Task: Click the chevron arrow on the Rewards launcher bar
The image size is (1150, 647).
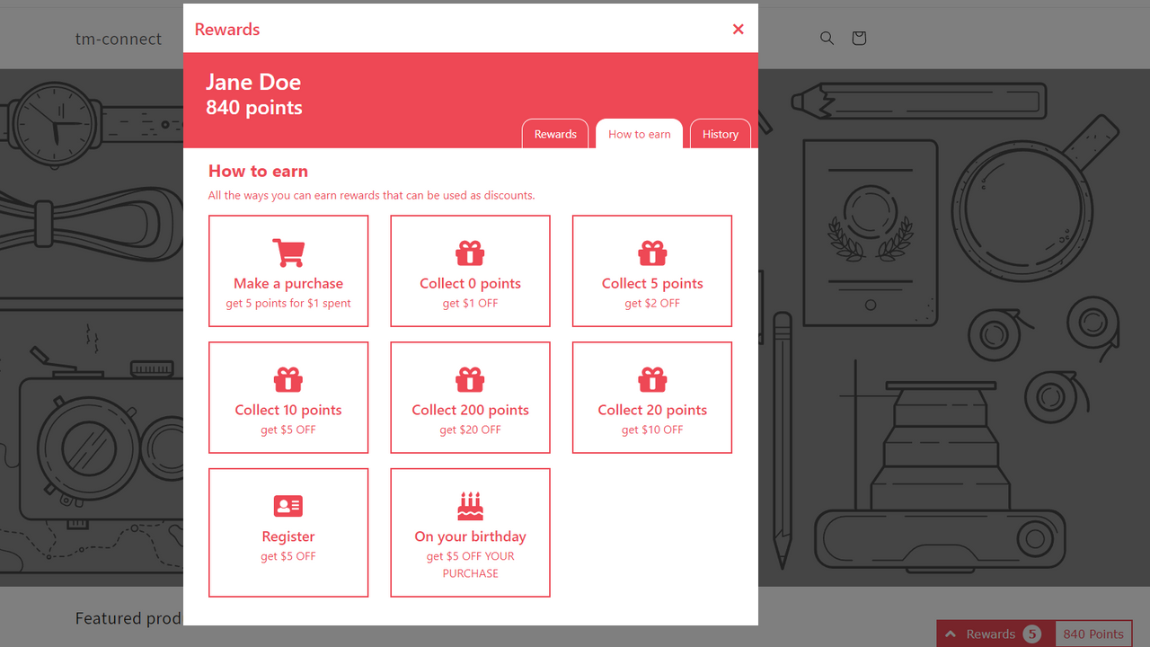Action: (951, 634)
